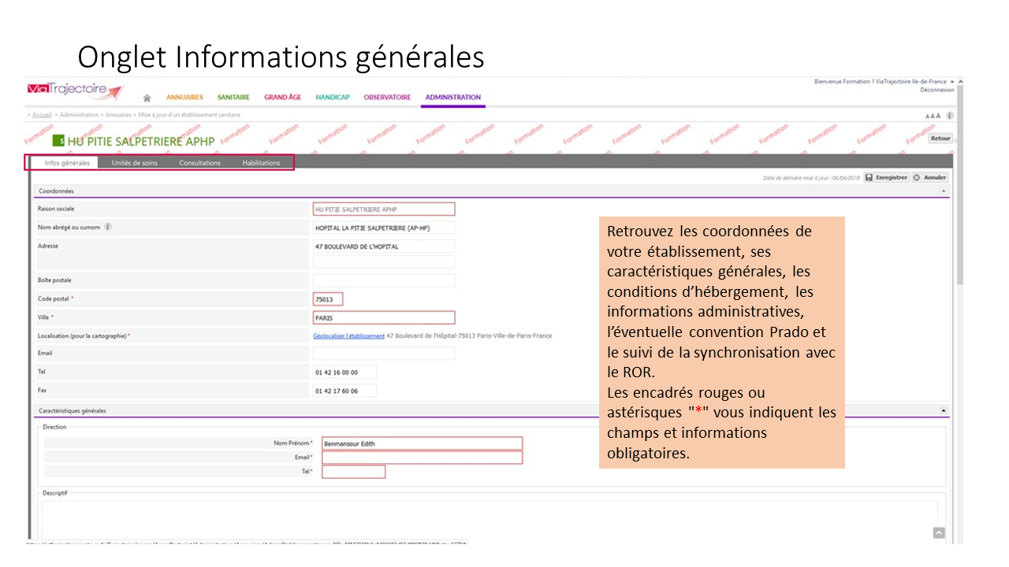This screenshot has height=567, width=1009.
Task: Cancel edits with Annuler button
Action: (x=930, y=178)
